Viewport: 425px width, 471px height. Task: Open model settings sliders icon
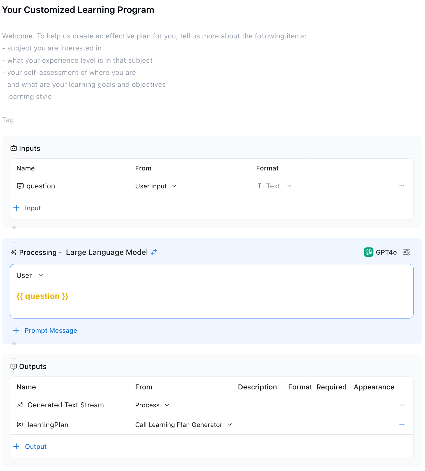coord(406,252)
